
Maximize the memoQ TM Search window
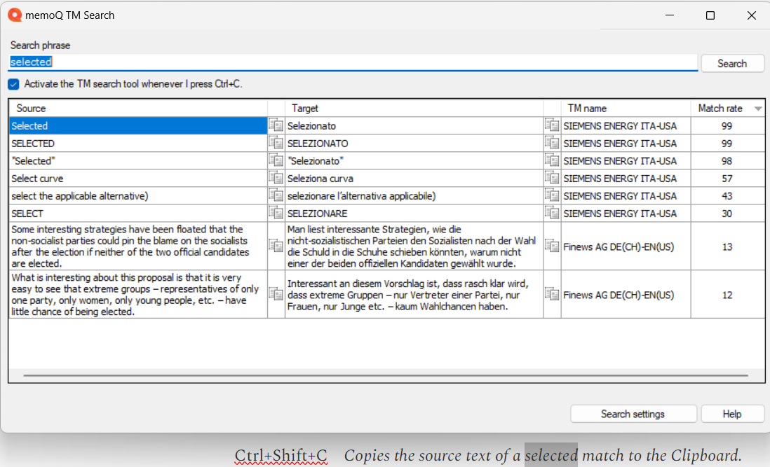(x=710, y=15)
